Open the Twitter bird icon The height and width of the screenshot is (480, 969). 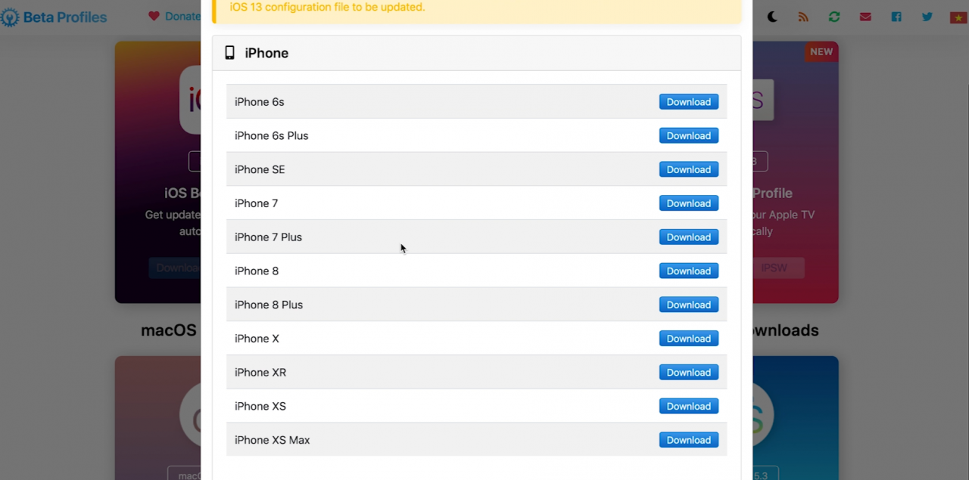[927, 17]
